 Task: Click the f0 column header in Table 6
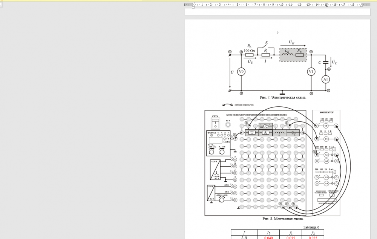(x=268, y=233)
